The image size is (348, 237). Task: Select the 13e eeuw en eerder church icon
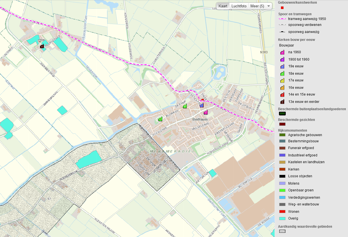pos(282,101)
